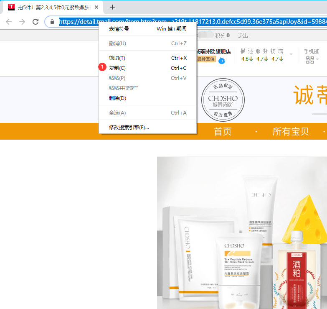Click the 积分 0 points text
327x309 pixels.
pyautogui.click(x=222, y=36)
